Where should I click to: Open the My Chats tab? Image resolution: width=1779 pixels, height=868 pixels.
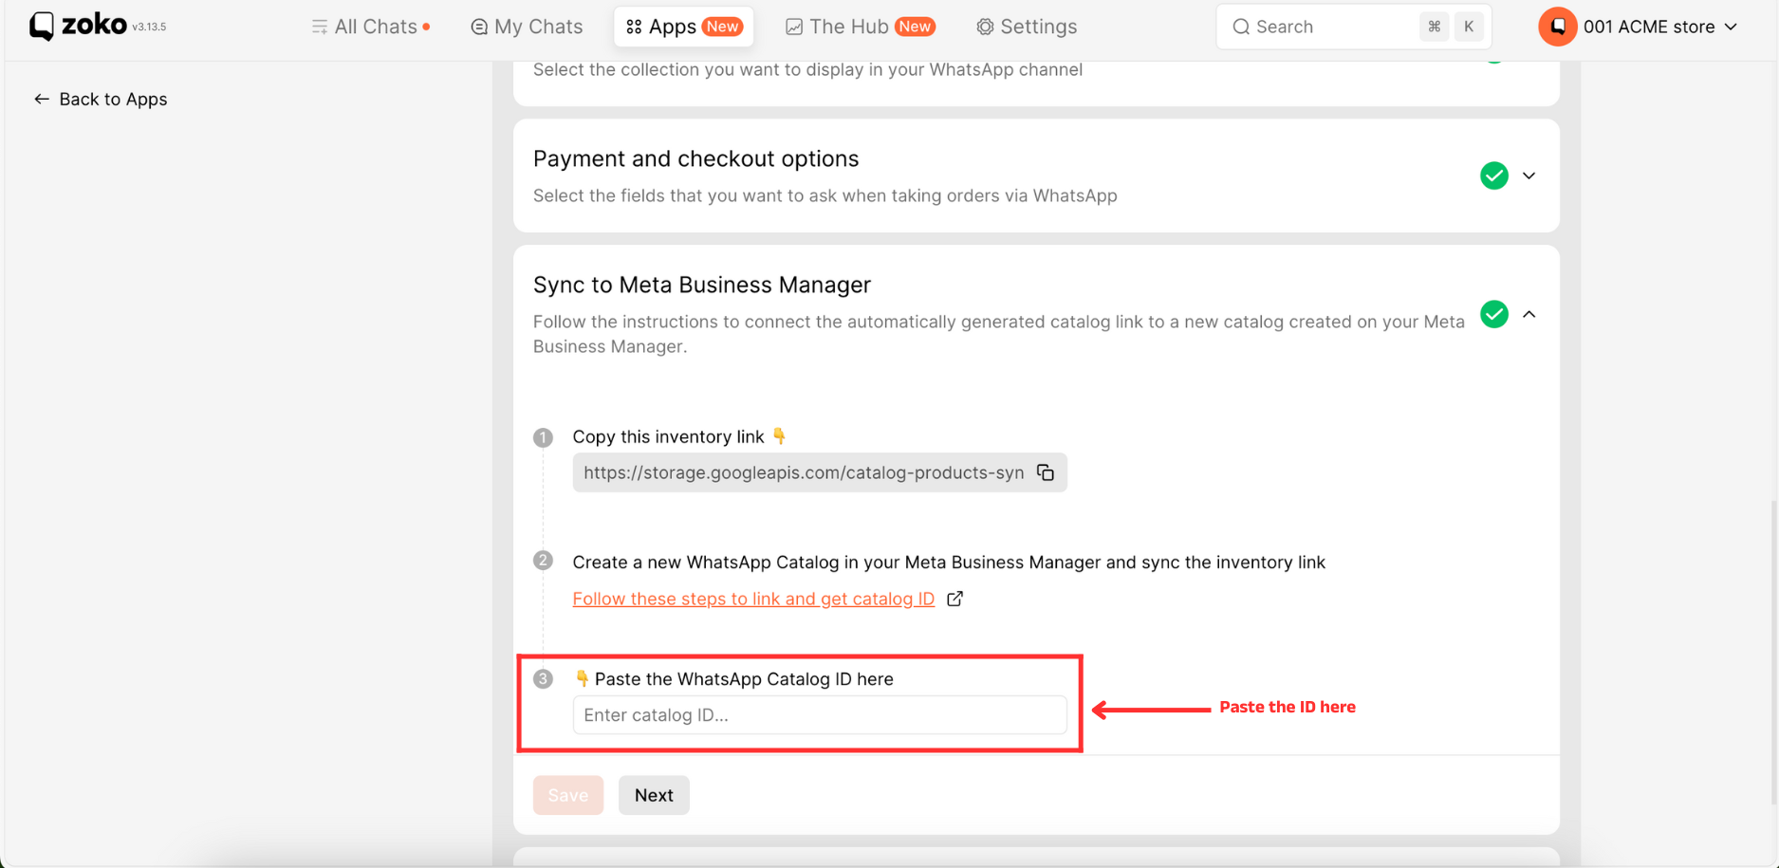pos(527,27)
